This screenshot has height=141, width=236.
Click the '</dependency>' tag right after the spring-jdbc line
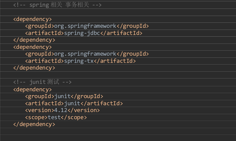click(x=34, y=40)
